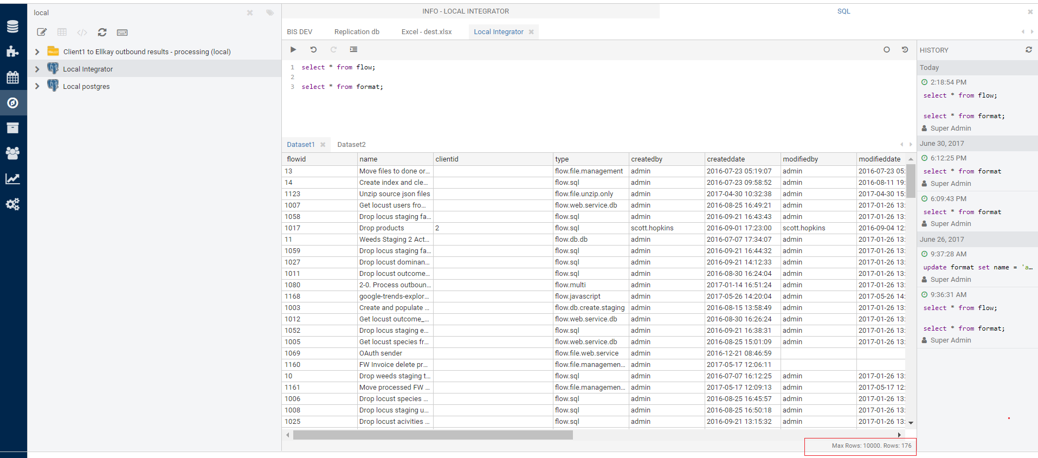The height and width of the screenshot is (458, 1038).
Task: Expand the Local postgres connection
Action: pyautogui.click(x=37, y=87)
